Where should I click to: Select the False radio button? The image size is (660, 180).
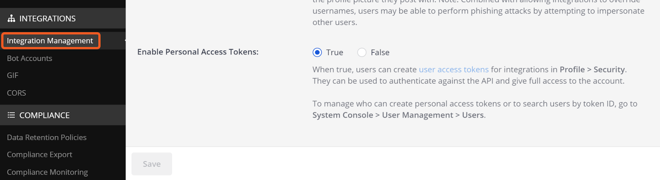362,53
